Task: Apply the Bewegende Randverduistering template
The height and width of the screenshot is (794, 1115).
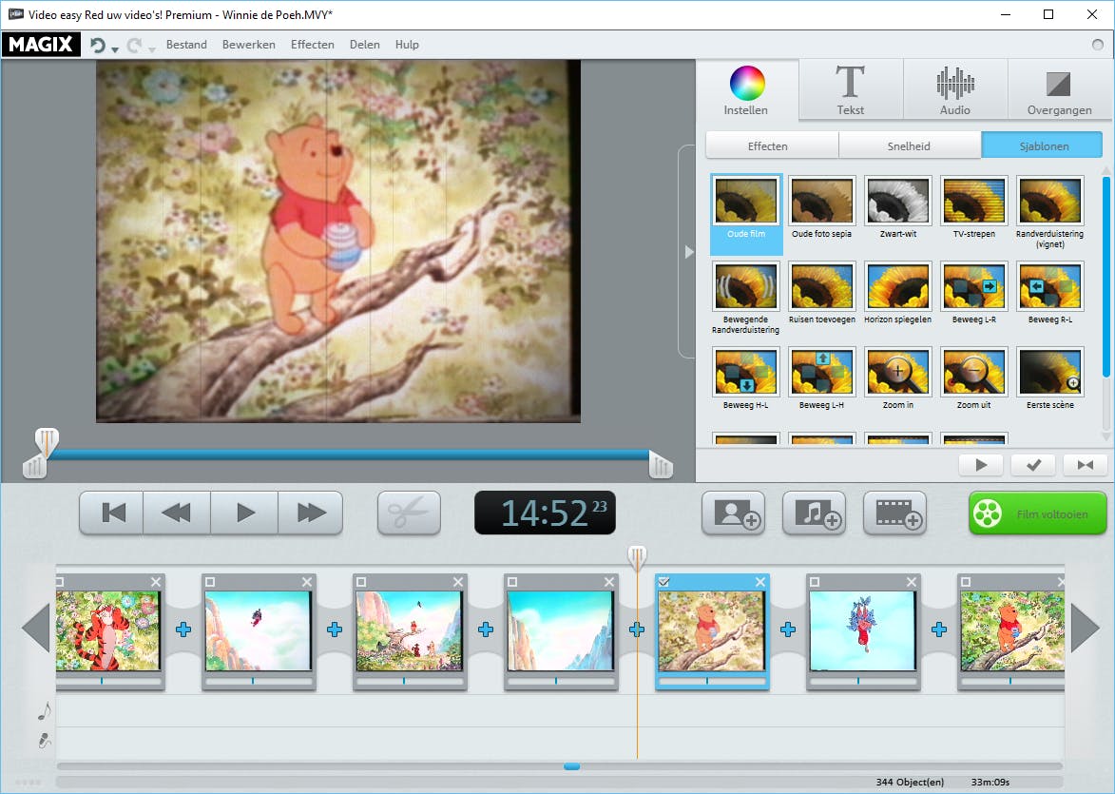Action: (746, 298)
